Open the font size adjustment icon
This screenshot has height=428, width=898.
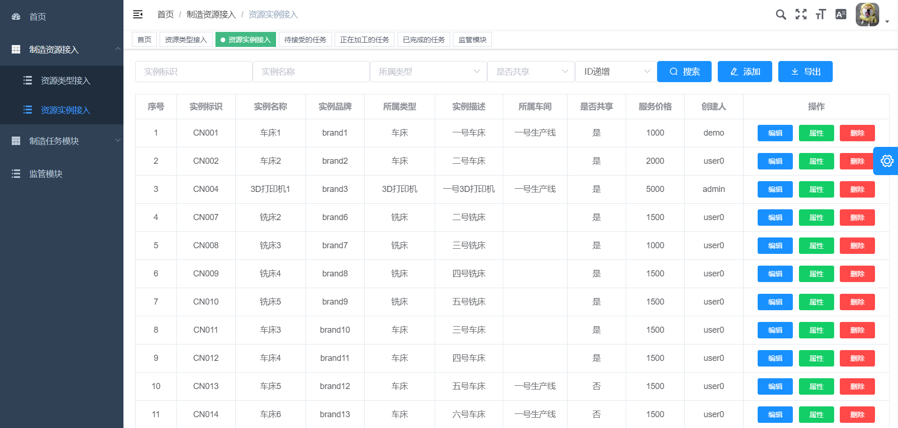pyautogui.click(x=821, y=15)
